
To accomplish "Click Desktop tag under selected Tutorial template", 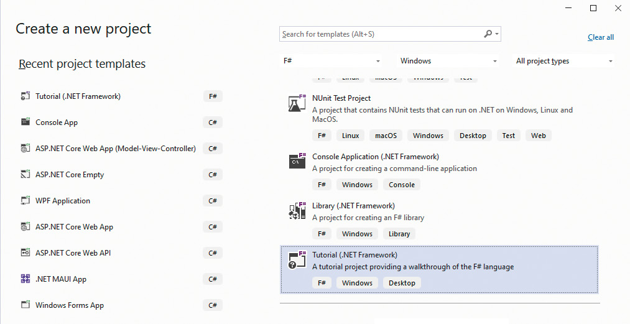I will [402, 282].
